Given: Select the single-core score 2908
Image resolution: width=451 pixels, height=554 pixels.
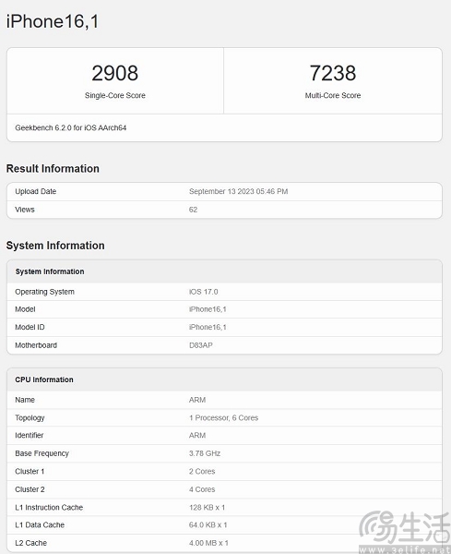Looking at the screenshot, I should (115, 73).
